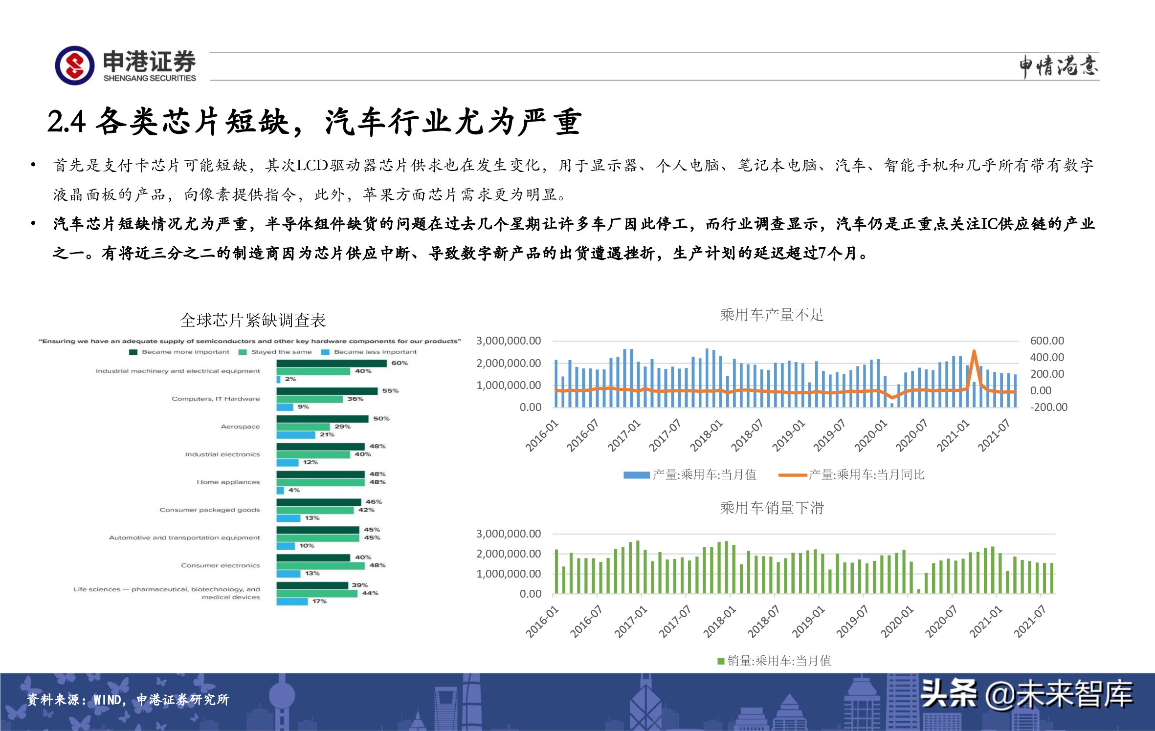The width and height of the screenshot is (1155, 731).
Task: Click the 55% value for Computers
Action: (390, 391)
